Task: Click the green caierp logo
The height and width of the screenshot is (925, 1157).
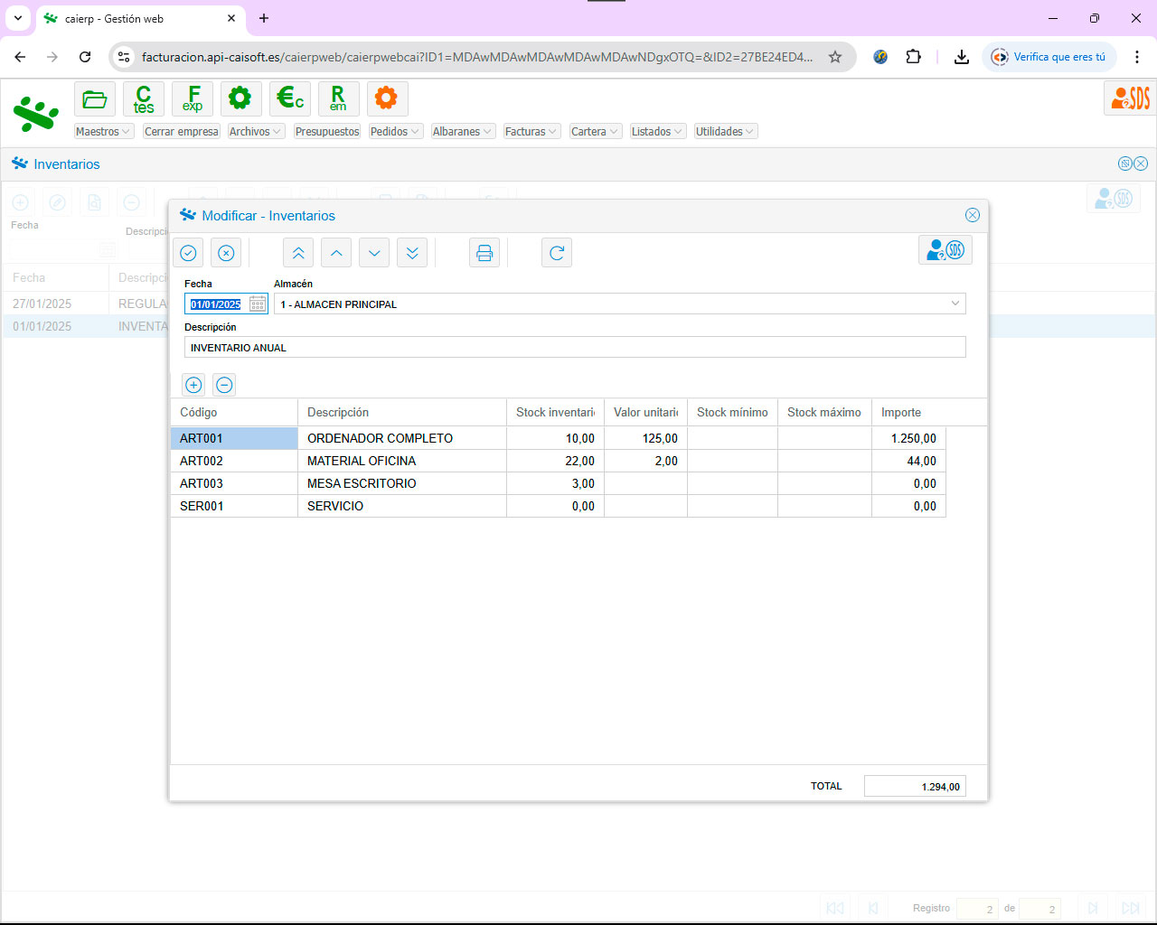Action: 36,115
